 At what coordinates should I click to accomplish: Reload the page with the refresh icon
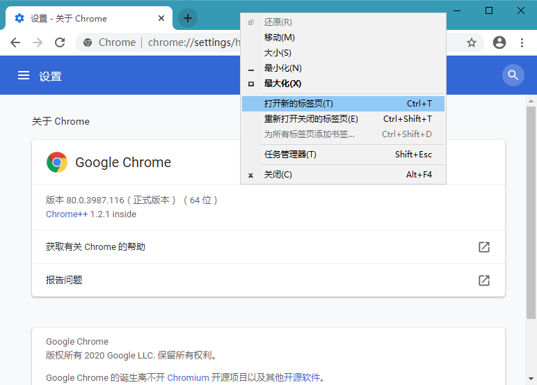click(60, 42)
